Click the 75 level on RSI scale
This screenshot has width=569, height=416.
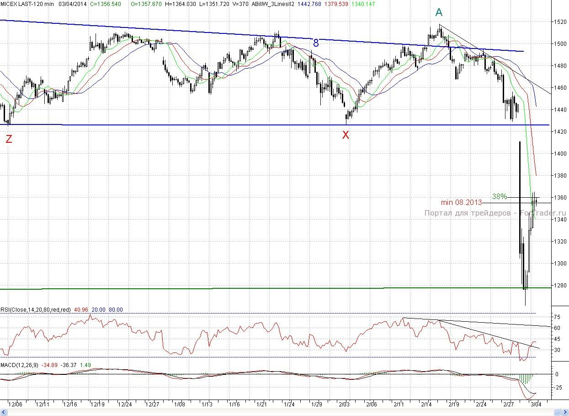[x=558, y=317]
